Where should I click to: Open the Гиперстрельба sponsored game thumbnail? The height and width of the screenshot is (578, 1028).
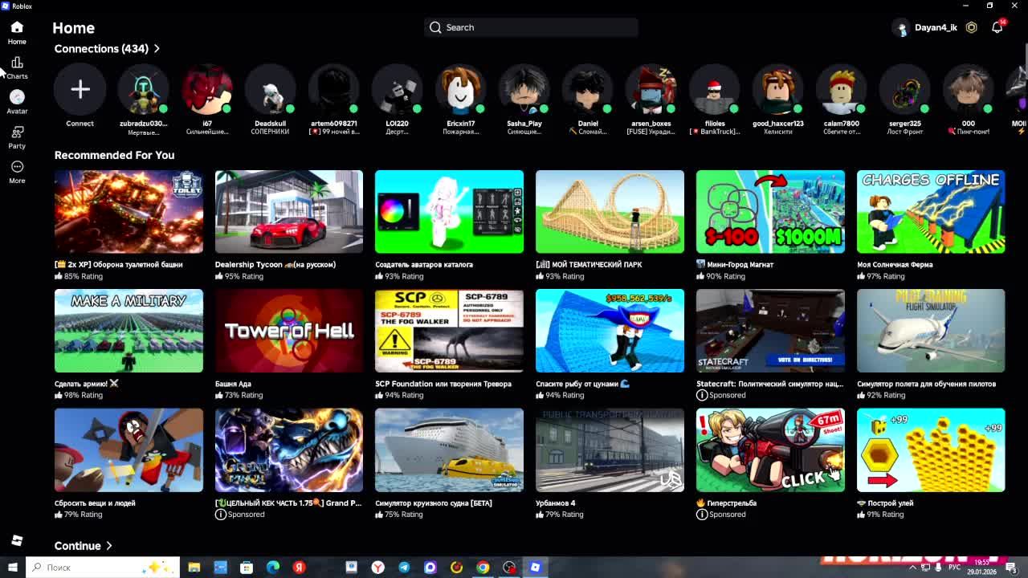[770, 450]
